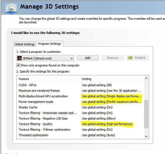Open Multi-display/mixed-GPU acceleration setting dropdown
The height and width of the screenshot is (154, 165).
pyautogui.click(x=112, y=96)
